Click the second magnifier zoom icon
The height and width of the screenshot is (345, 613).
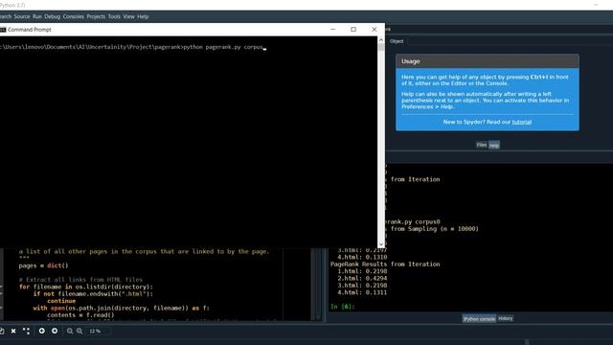pos(79,331)
